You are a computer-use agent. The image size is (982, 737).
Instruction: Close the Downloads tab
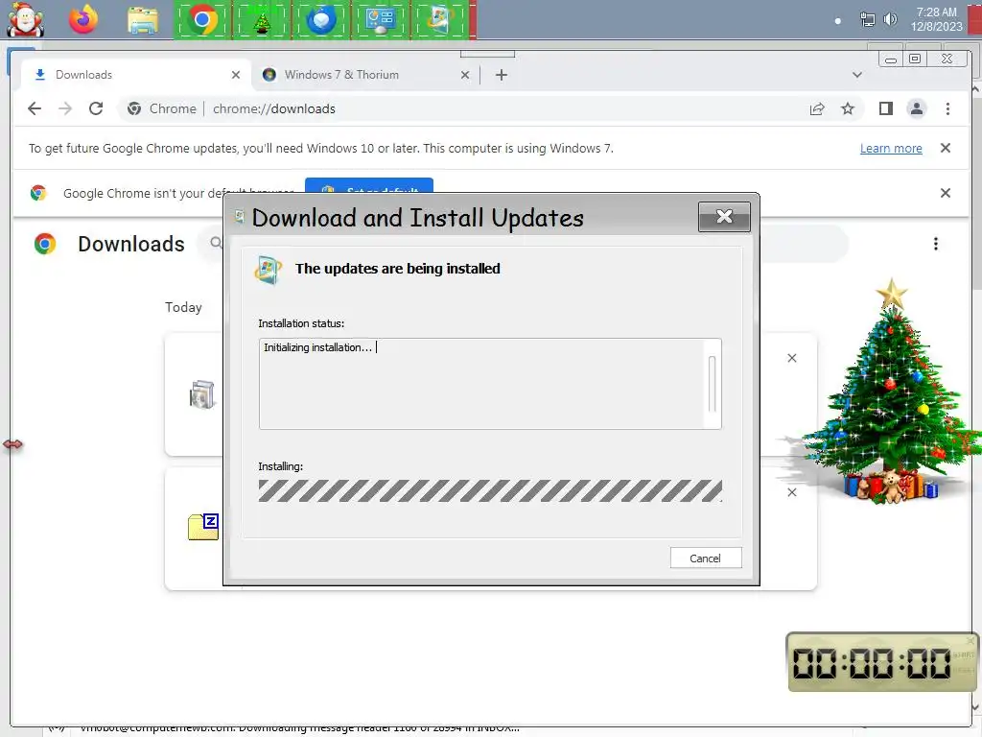(x=236, y=75)
